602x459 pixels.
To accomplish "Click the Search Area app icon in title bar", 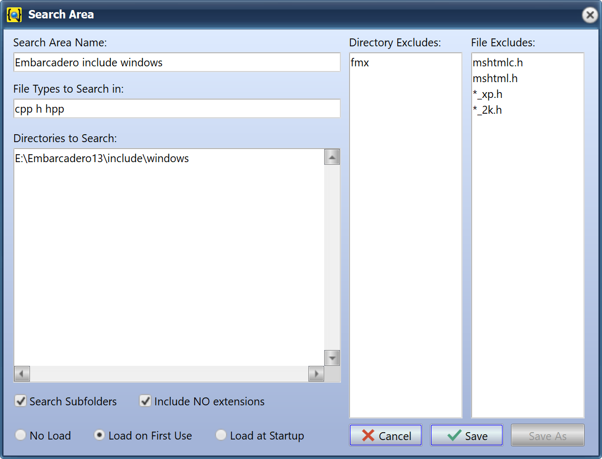I will [x=14, y=15].
